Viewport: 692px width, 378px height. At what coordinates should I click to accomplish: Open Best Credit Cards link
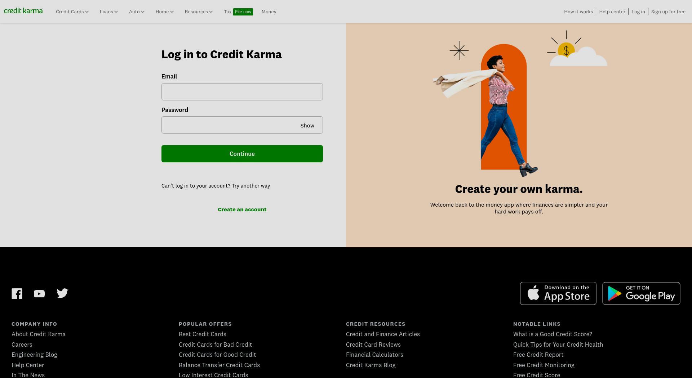(203, 334)
